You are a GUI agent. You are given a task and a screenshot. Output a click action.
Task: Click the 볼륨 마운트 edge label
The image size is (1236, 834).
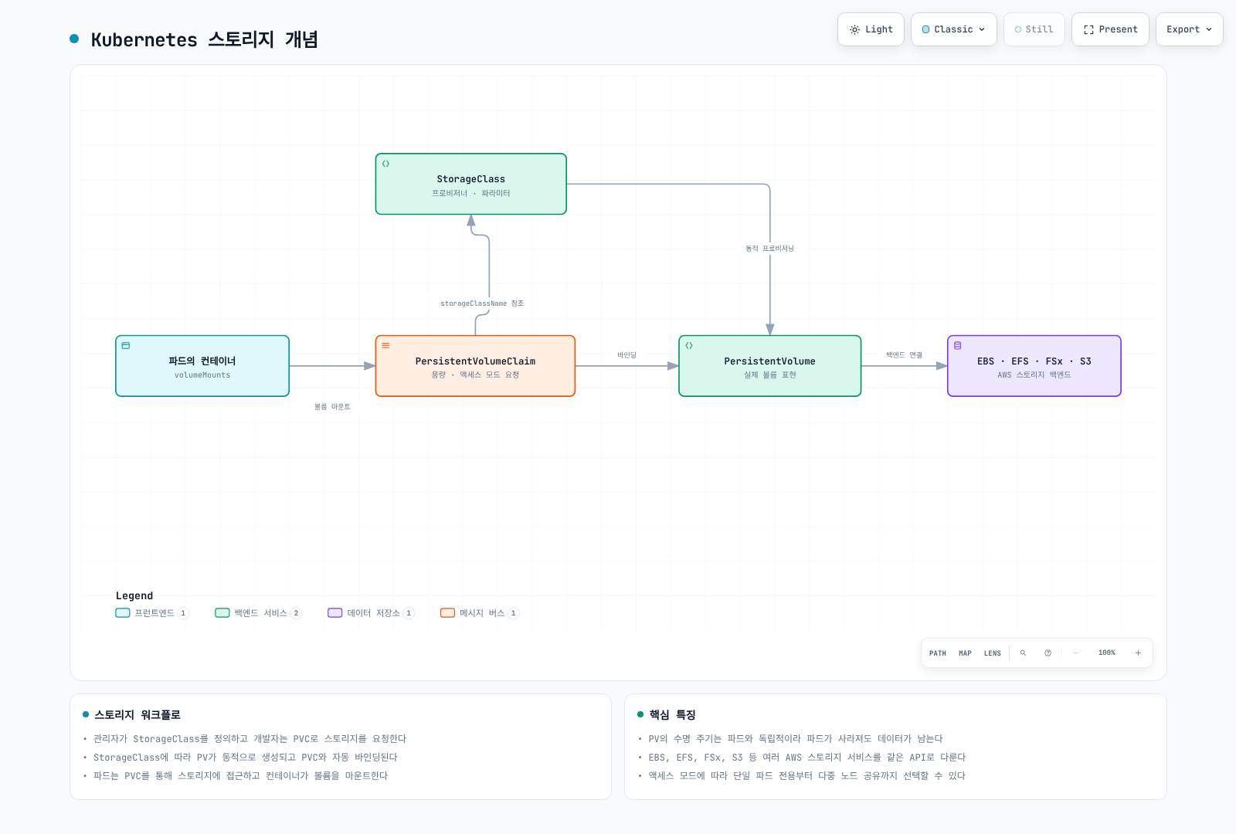point(332,407)
